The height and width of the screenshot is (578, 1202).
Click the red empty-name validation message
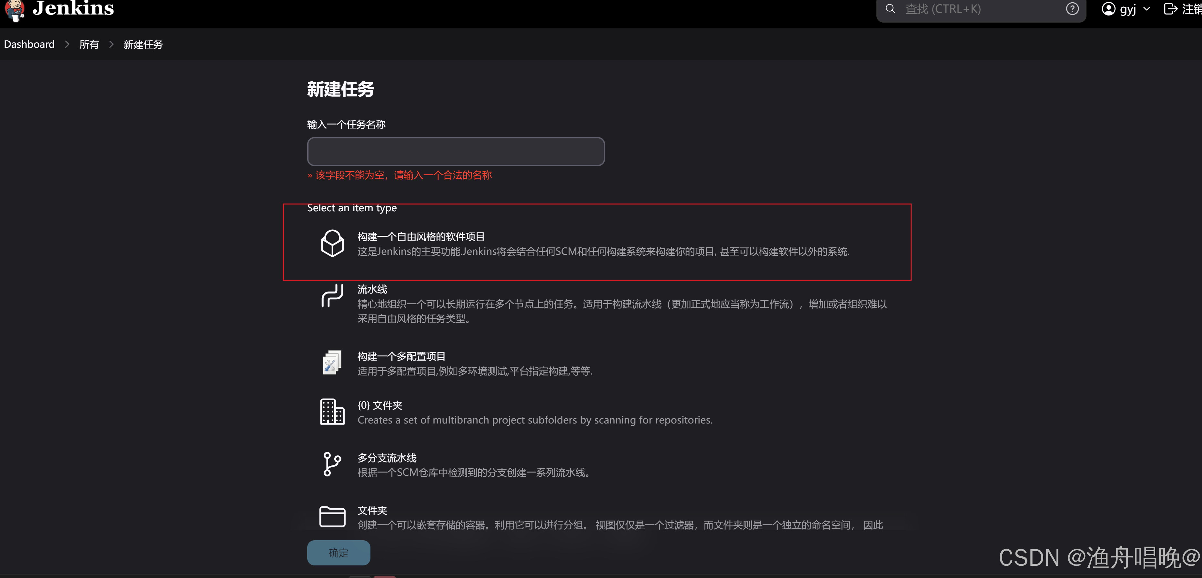pyautogui.click(x=400, y=175)
